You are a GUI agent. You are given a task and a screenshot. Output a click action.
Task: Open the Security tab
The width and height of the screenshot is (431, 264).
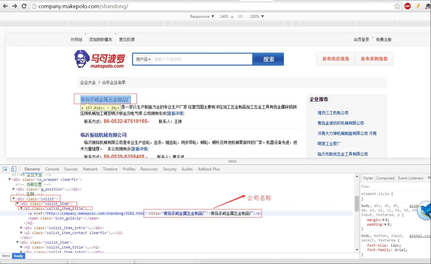[x=170, y=169]
